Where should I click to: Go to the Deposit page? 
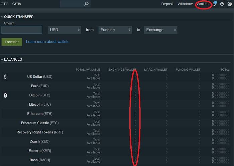click(x=167, y=4)
